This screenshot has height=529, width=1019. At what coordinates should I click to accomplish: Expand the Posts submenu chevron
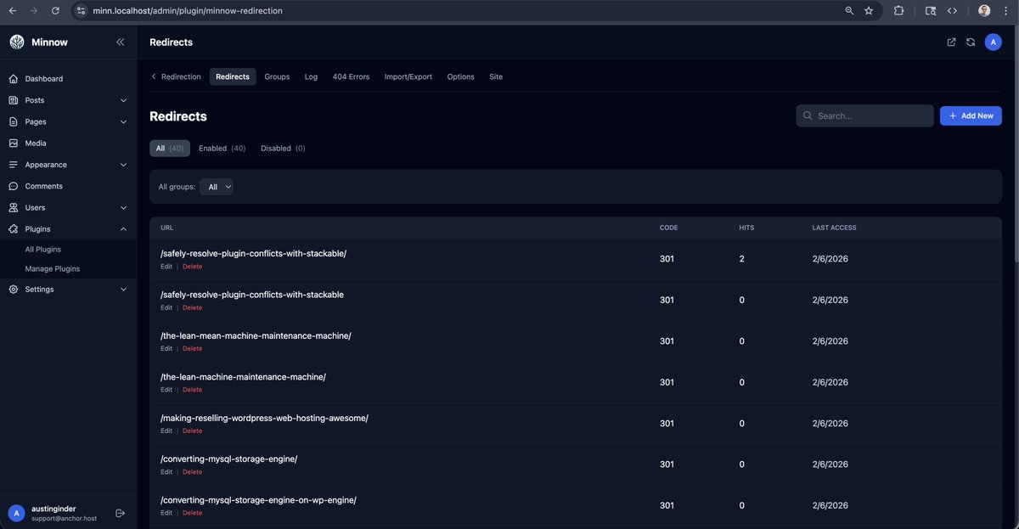(x=123, y=100)
